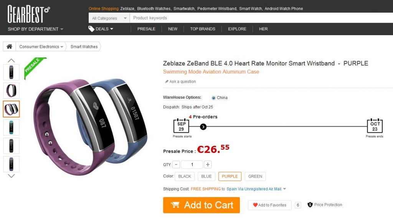Show next thumbnails with down chevron

point(11,176)
